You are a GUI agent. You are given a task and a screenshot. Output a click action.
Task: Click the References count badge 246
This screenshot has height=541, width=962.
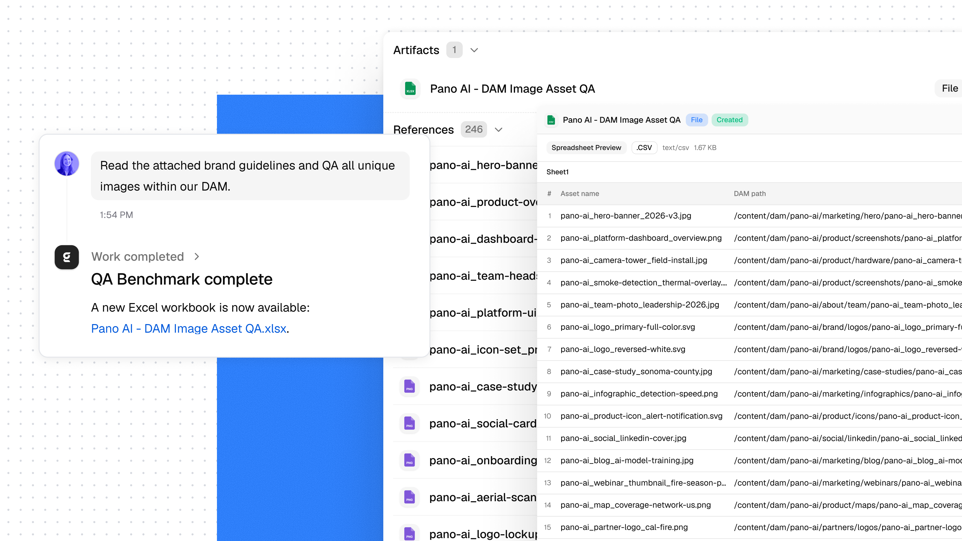473,129
